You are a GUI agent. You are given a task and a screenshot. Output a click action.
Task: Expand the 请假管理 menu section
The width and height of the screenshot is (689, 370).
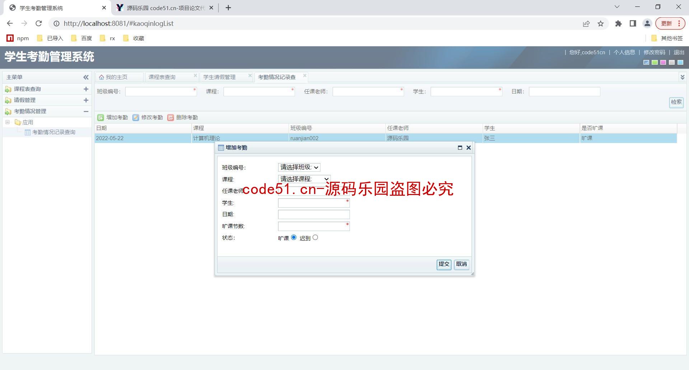tap(86, 100)
